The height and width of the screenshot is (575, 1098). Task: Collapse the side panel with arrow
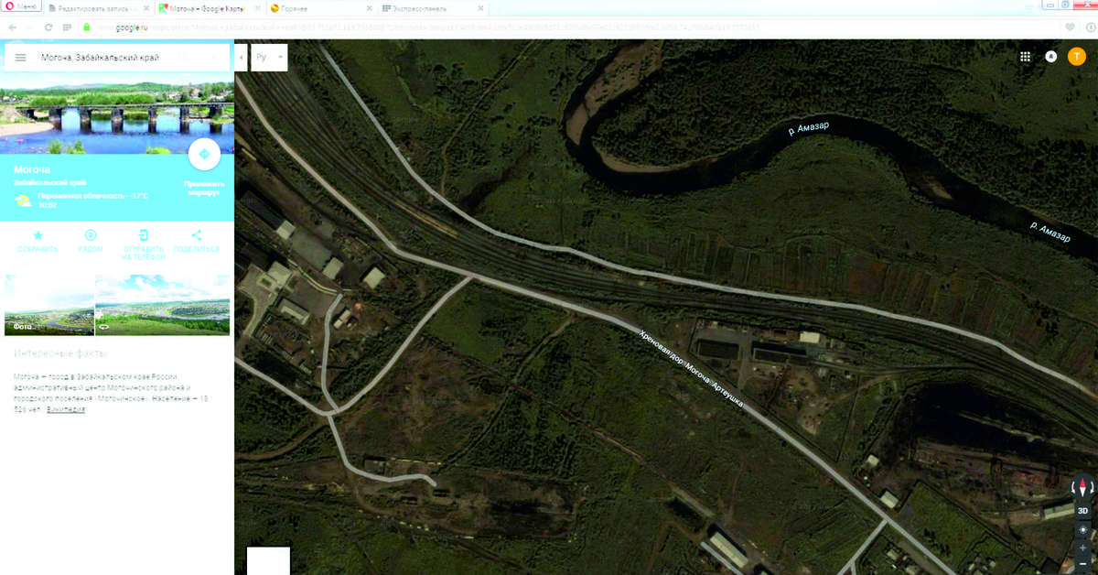tap(241, 58)
